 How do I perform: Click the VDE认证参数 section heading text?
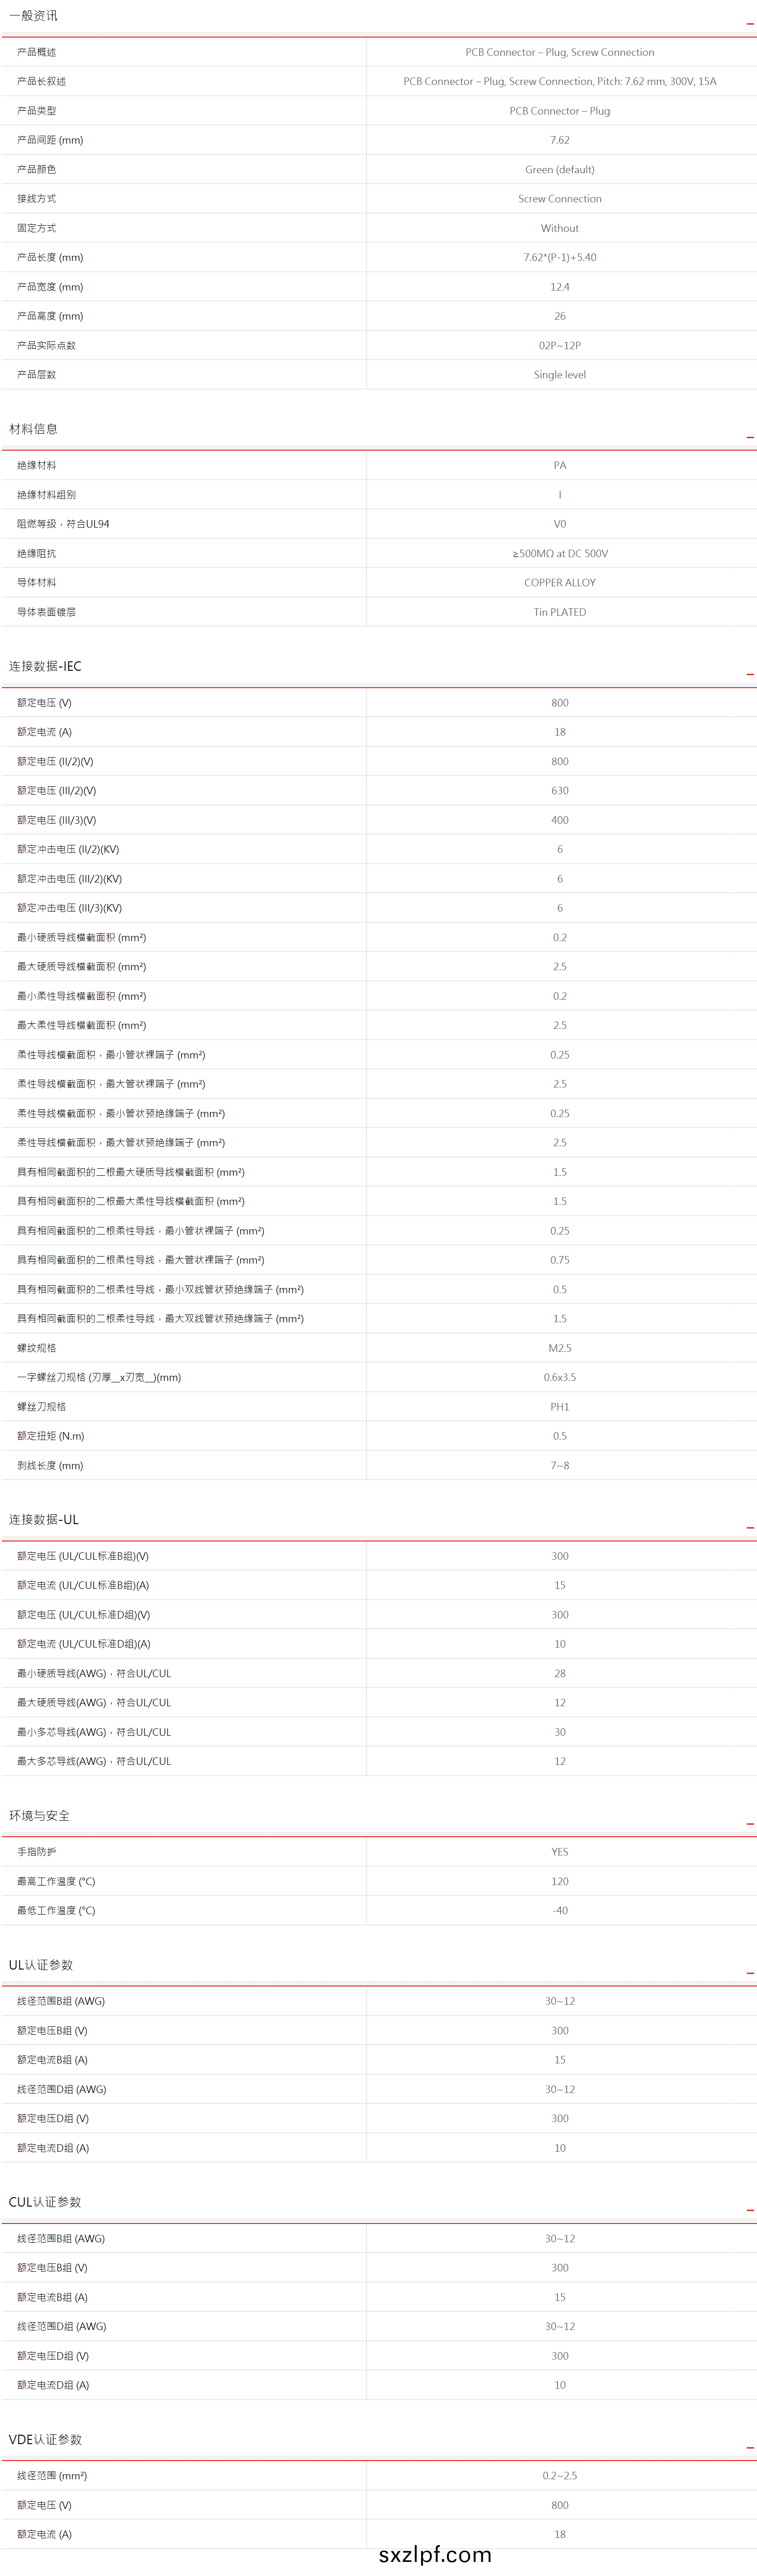pyautogui.click(x=45, y=2439)
